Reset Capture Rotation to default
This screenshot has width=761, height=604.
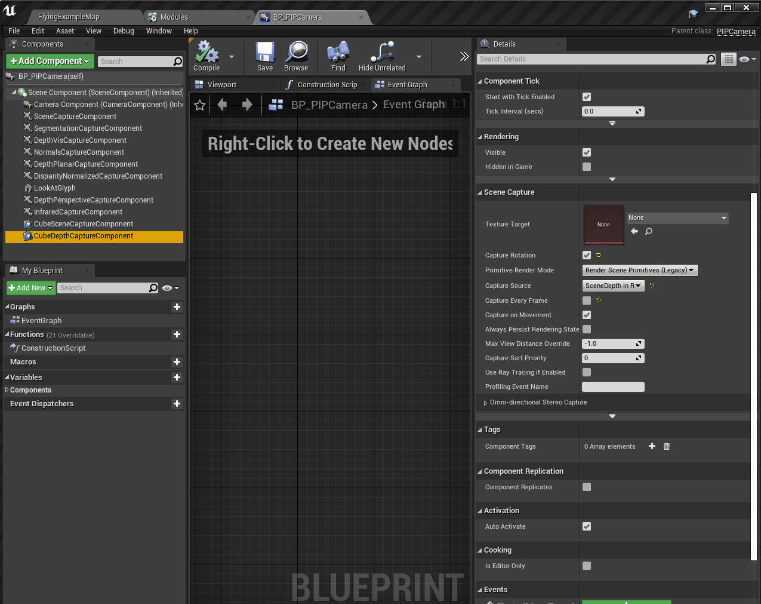coord(599,255)
